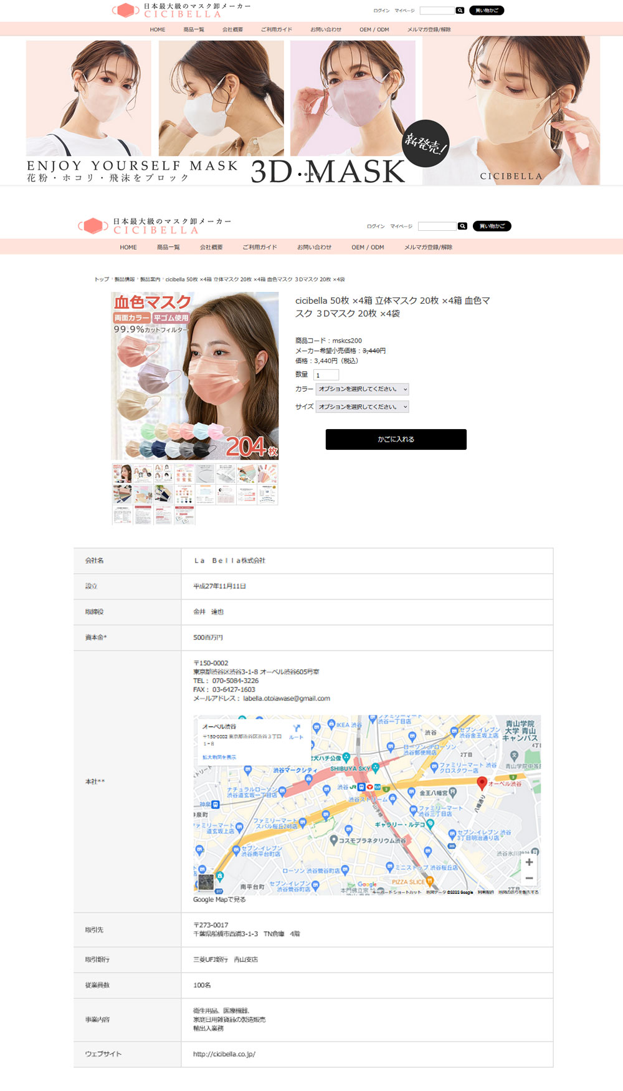Click the 数量 quantity input field
Viewport: 623px width, 1091px height.
[x=326, y=375]
